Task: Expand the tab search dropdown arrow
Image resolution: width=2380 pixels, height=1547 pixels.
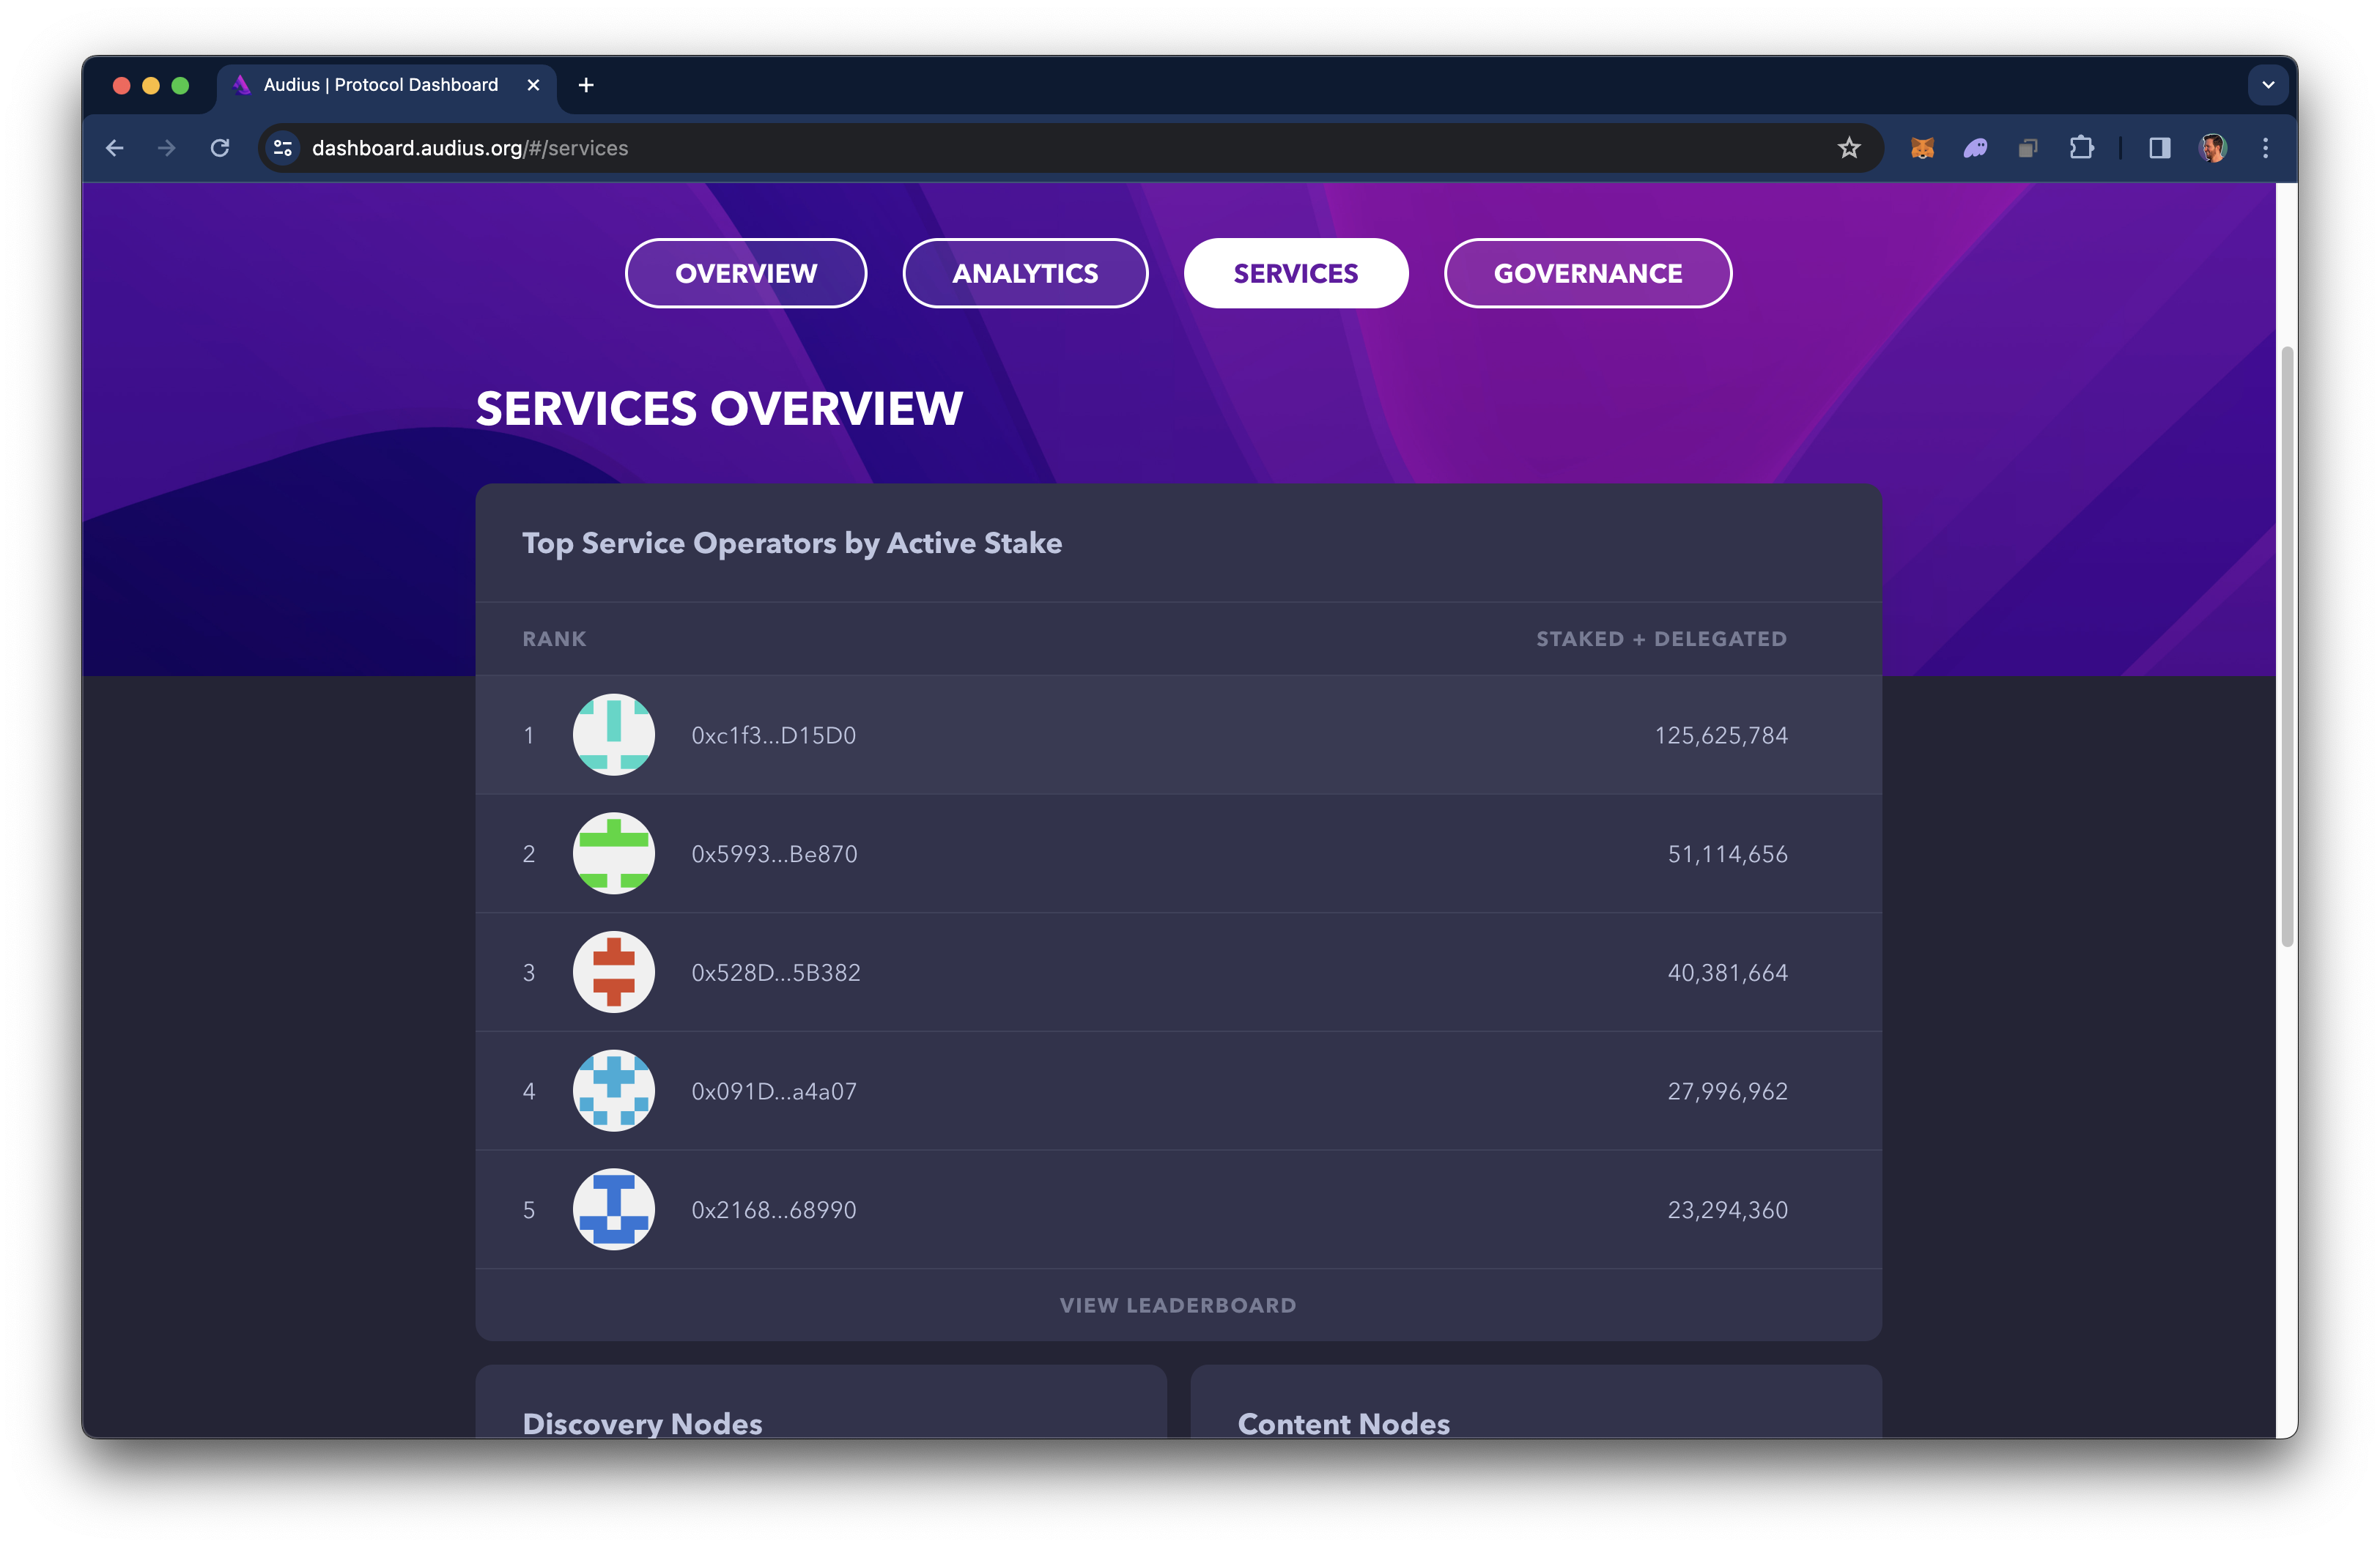Action: [x=2267, y=85]
